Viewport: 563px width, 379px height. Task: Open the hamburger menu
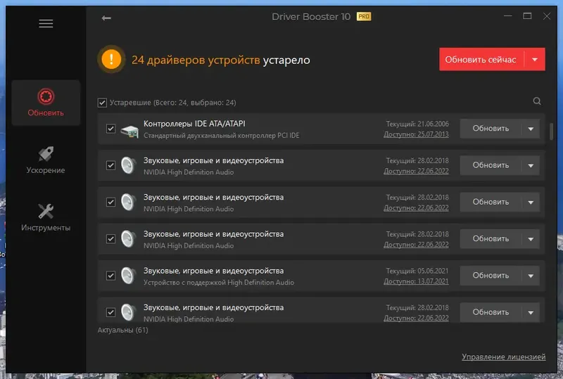click(46, 24)
